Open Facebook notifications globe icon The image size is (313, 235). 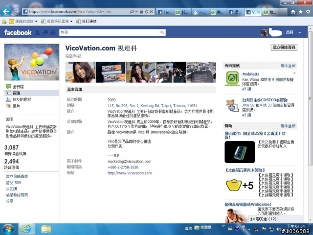pos(53,33)
